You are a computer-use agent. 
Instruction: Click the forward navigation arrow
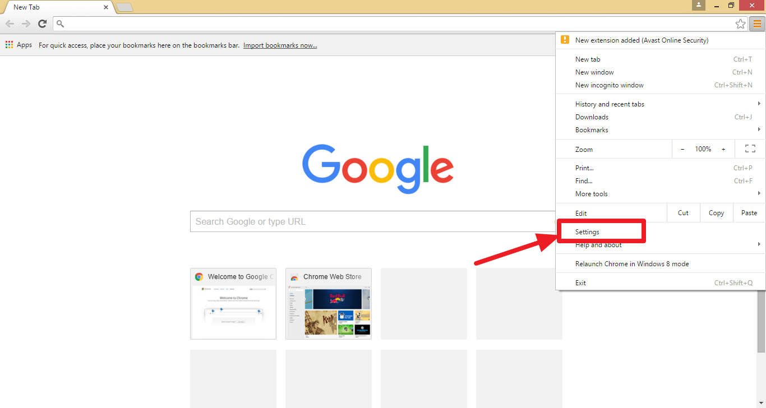[26, 24]
